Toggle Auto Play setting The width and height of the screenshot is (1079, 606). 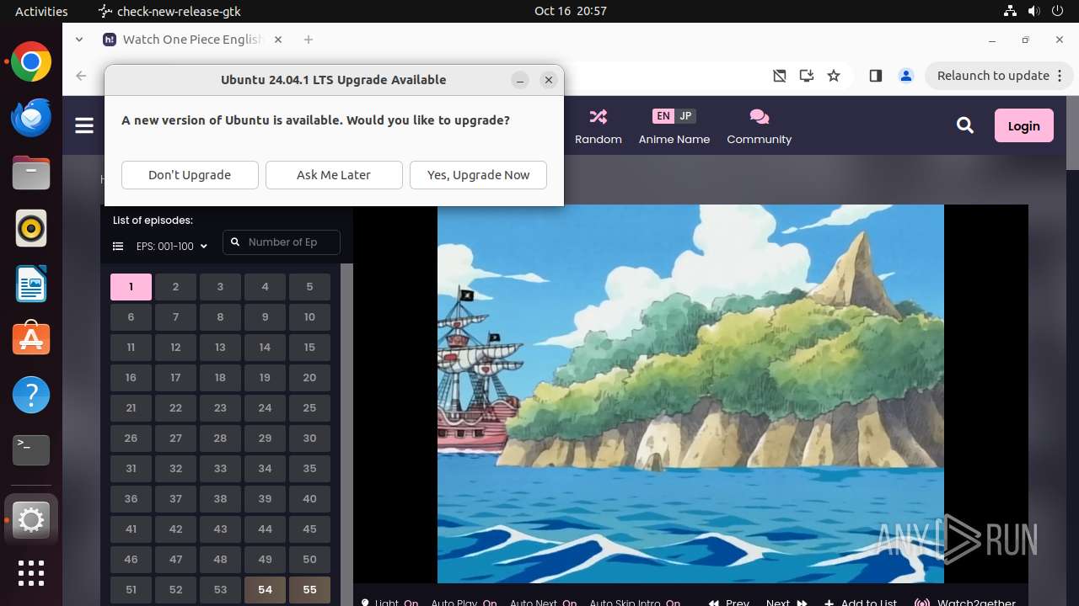point(464,603)
